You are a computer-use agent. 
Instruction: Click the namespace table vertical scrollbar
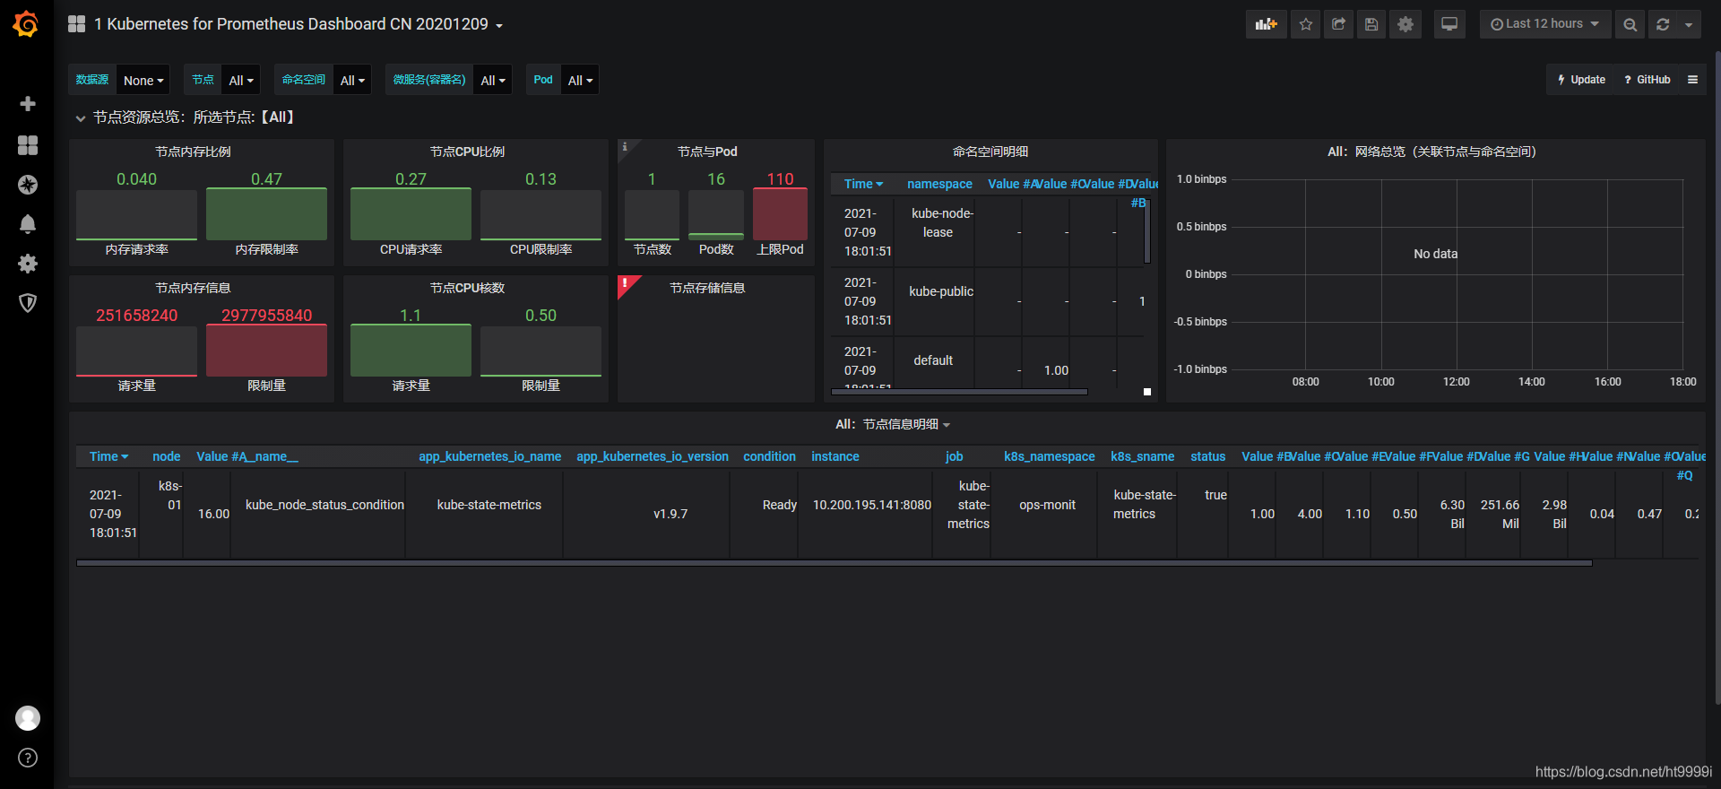[x=1147, y=231]
